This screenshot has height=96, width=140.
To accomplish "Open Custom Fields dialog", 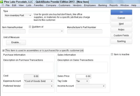I will 121,35.
